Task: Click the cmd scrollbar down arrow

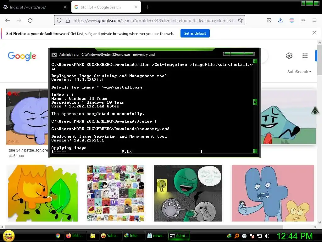Action: 255,151
